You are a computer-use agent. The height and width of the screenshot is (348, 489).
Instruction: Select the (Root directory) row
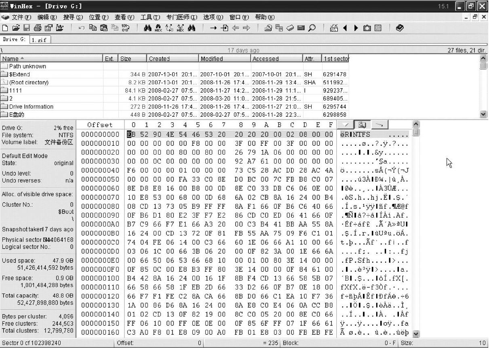[x=175, y=82]
